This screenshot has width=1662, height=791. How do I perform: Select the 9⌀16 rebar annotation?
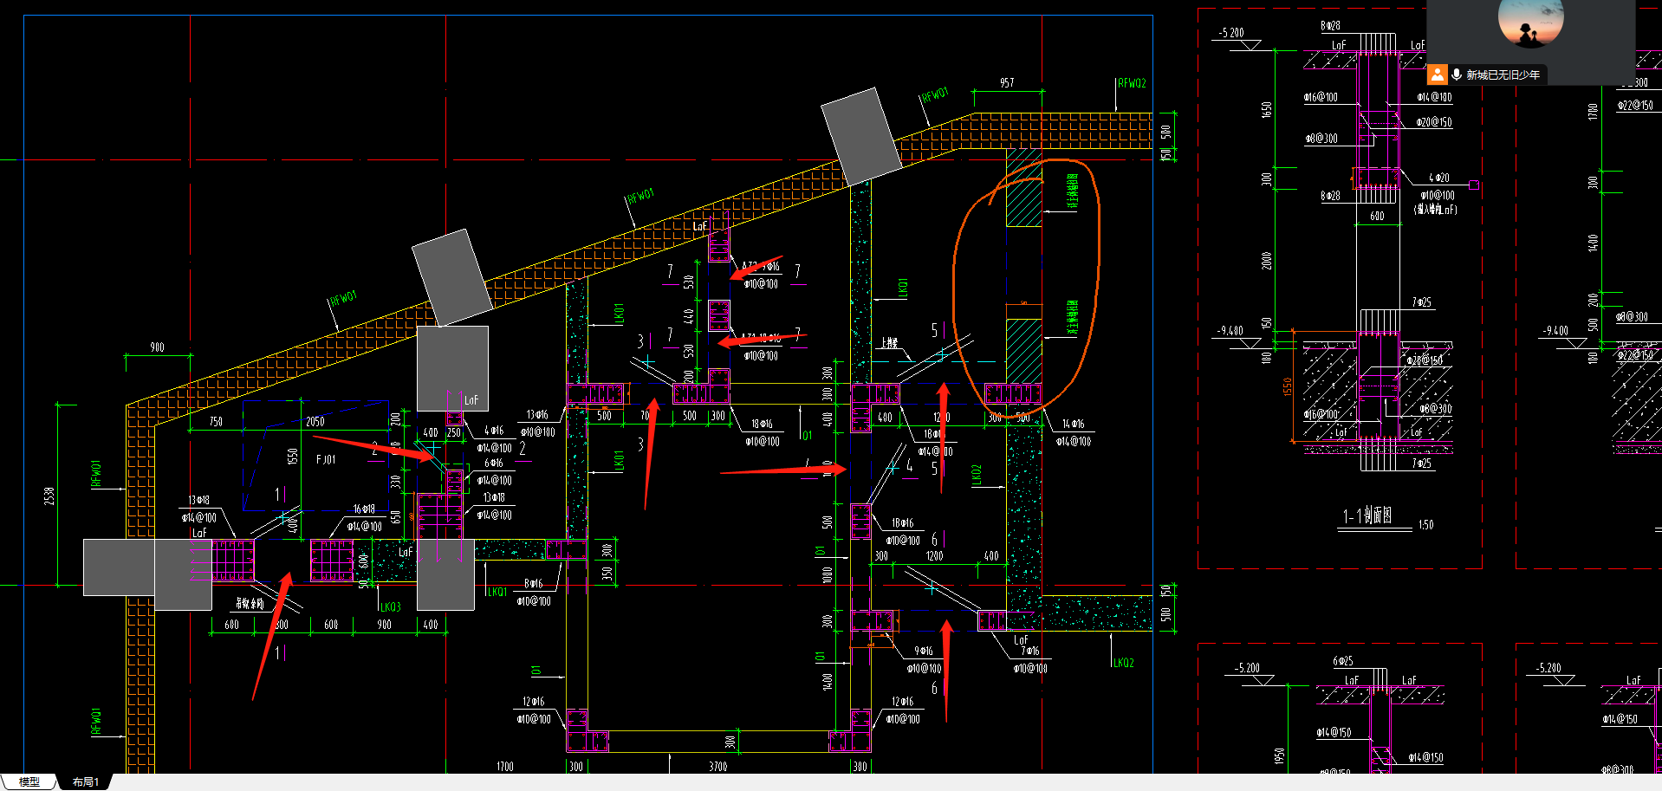pyautogui.click(x=924, y=651)
